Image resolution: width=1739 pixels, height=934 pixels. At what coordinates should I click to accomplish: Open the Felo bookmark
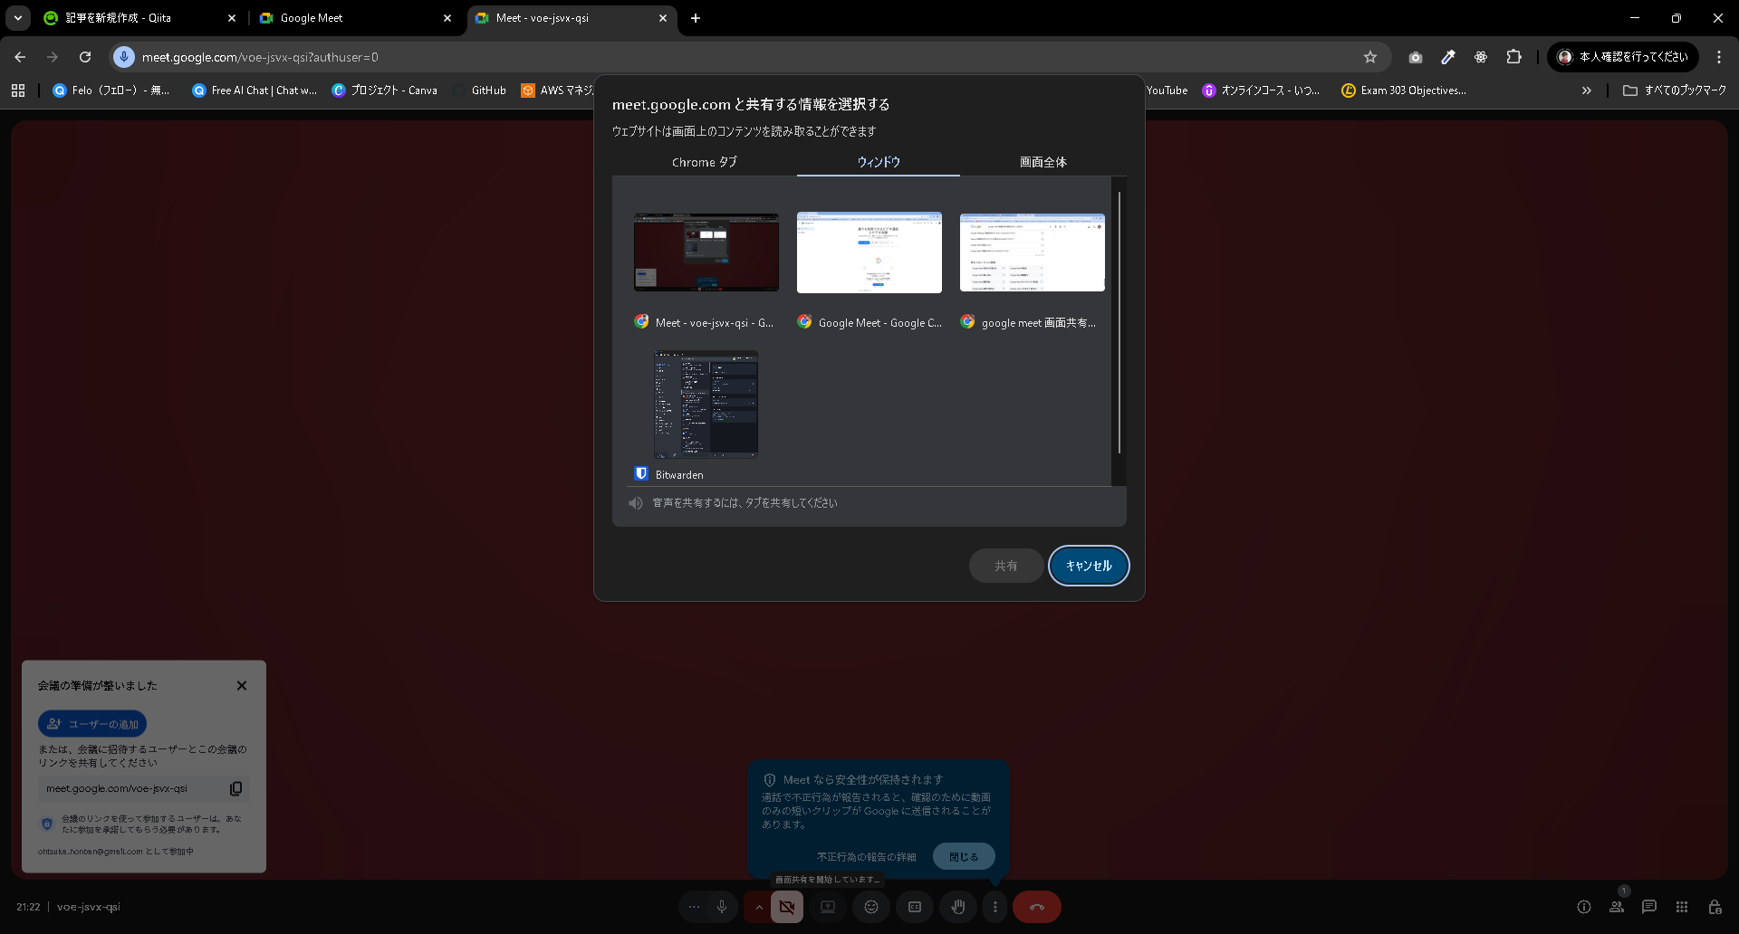coord(111,91)
